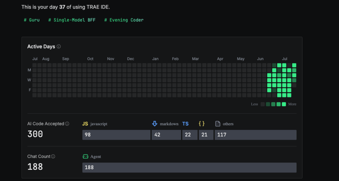Click the others bar showing 117
This screenshot has height=181, width=339.
(x=256, y=135)
